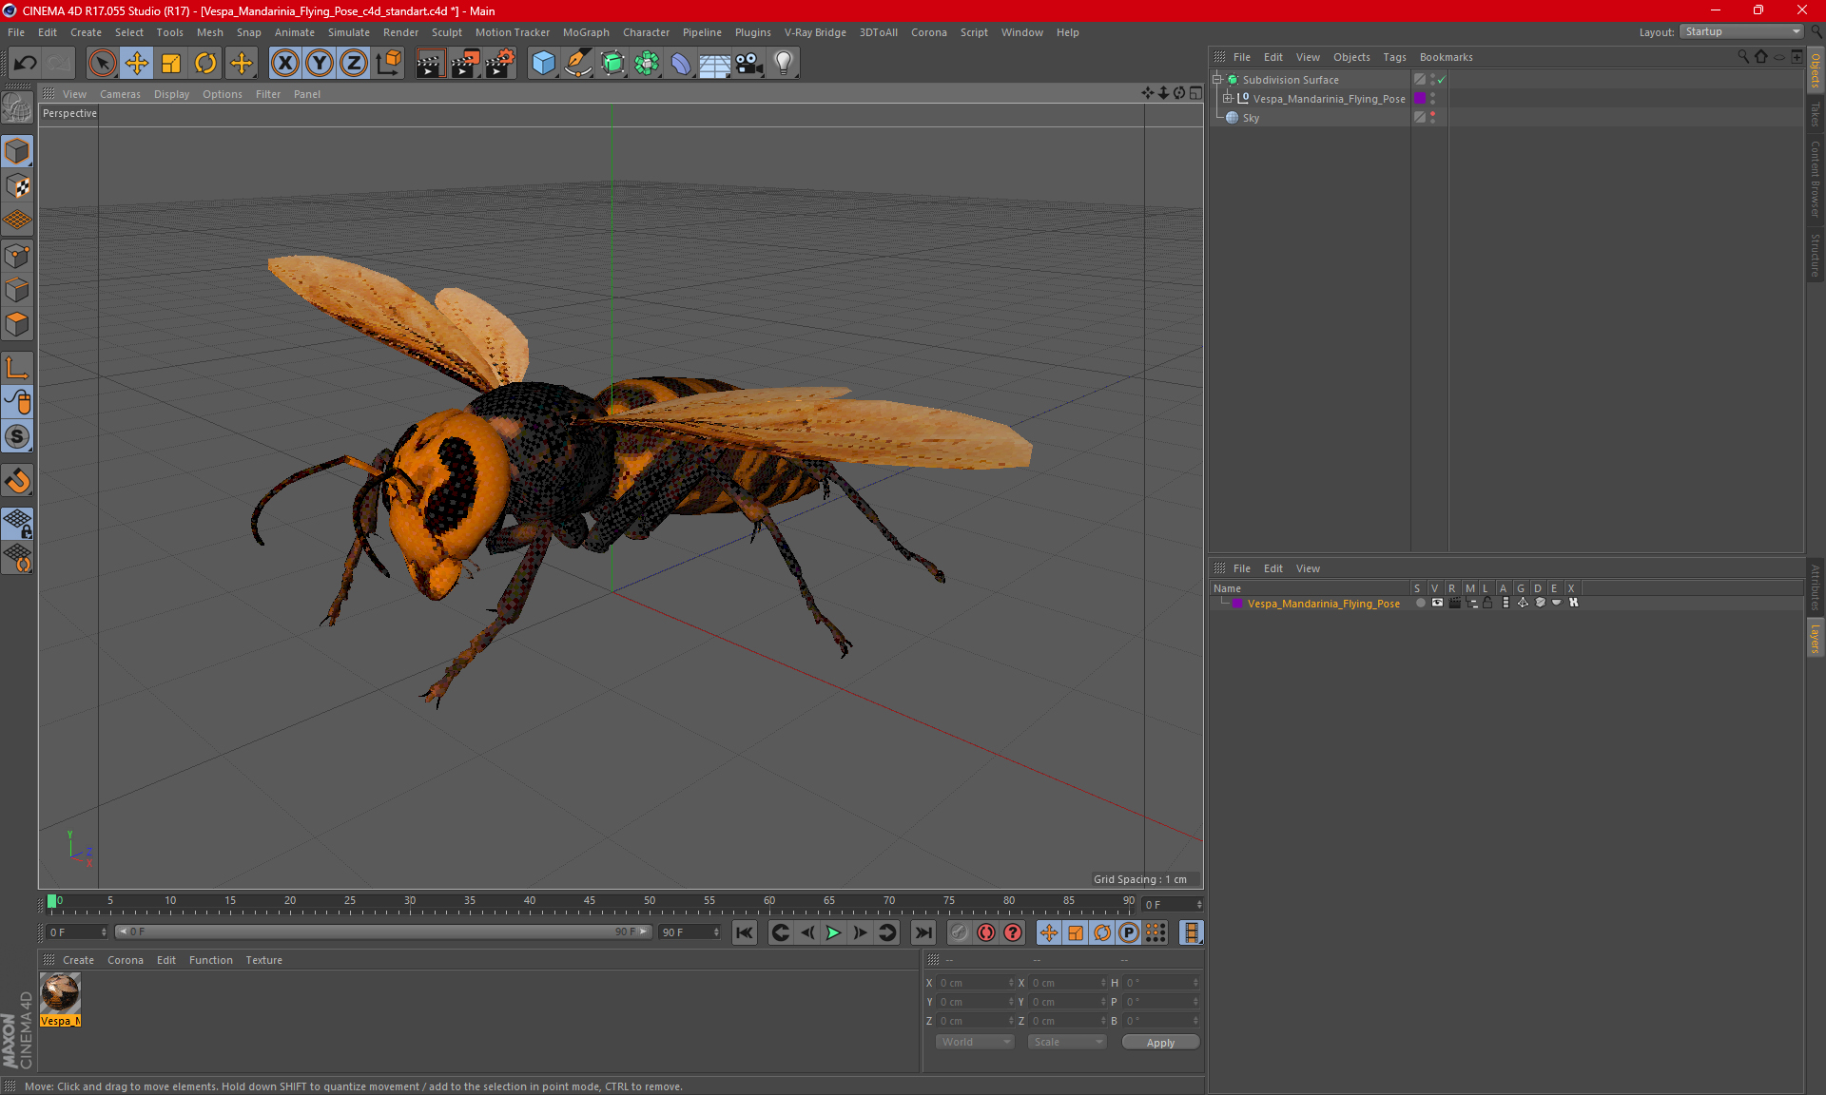
Task: Click the Render to Picture Viewer icon
Action: click(x=465, y=63)
